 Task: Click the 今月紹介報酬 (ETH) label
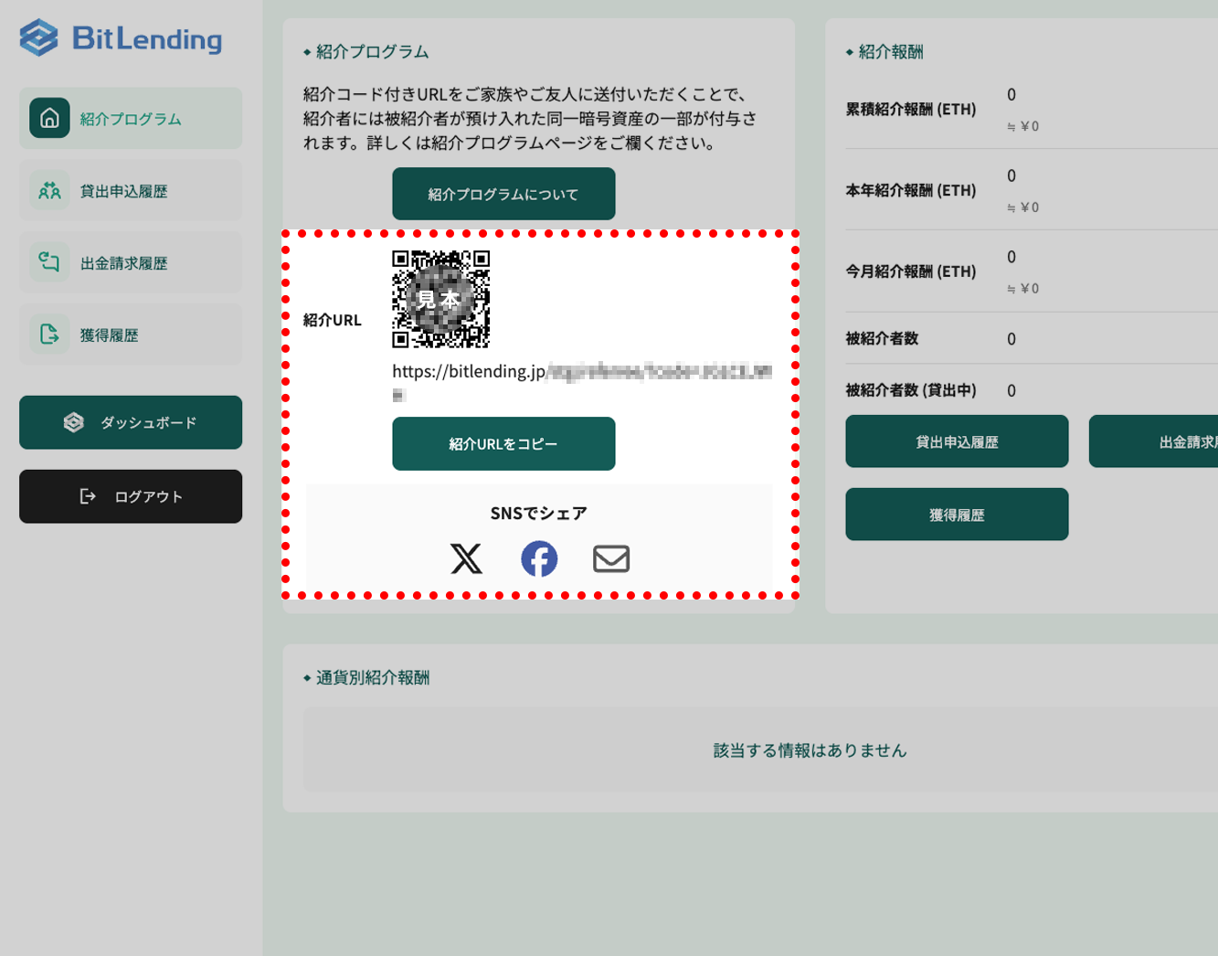(911, 271)
